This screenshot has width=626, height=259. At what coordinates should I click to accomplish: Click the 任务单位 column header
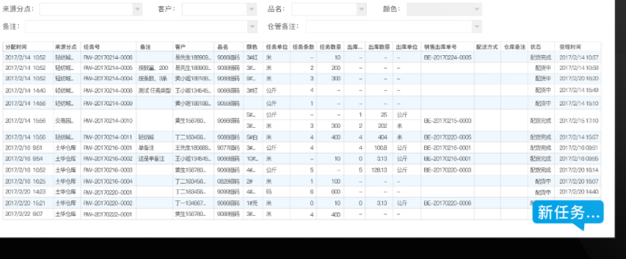coord(277,47)
